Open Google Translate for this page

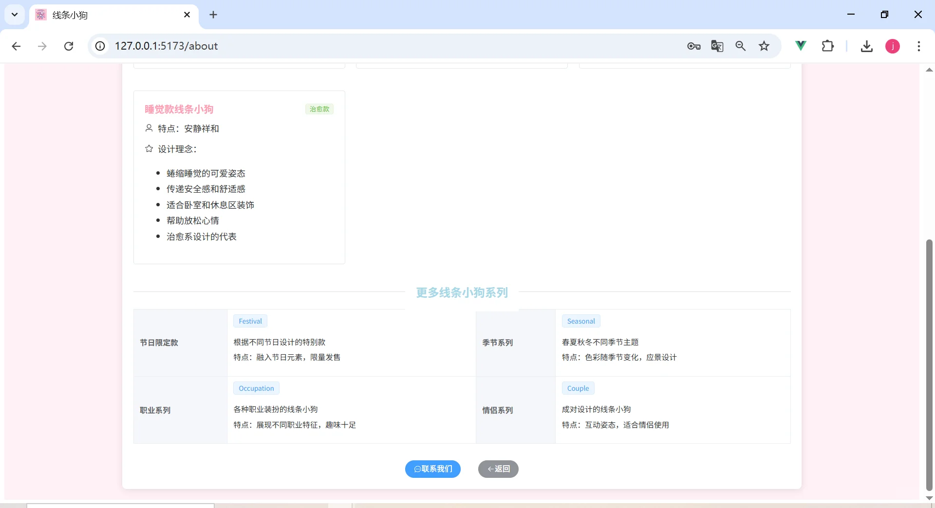point(717,46)
